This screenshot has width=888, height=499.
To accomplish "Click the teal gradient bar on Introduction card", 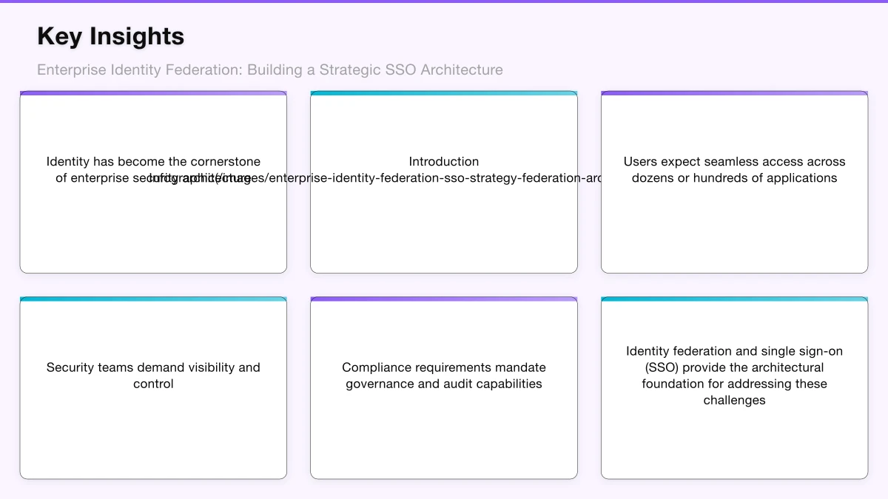I will tap(444, 93).
